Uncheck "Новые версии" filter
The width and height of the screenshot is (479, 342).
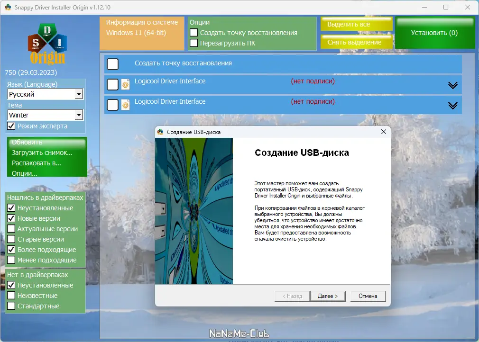pyautogui.click(x=11, y=218)
